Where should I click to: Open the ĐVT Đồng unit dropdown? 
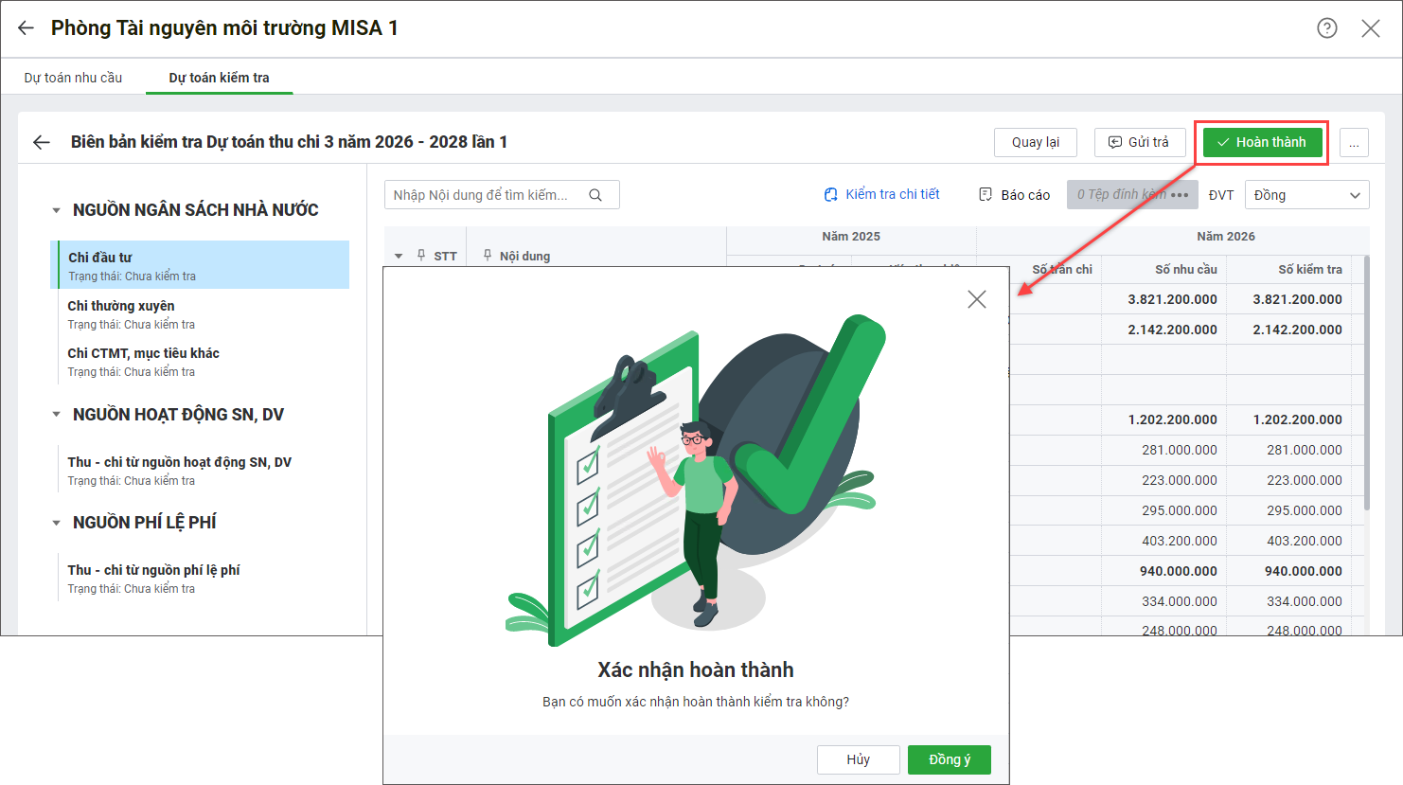[x=1306, y=195]
